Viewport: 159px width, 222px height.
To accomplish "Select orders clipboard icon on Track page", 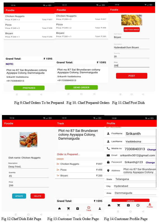I will click(x=78, y=209).
